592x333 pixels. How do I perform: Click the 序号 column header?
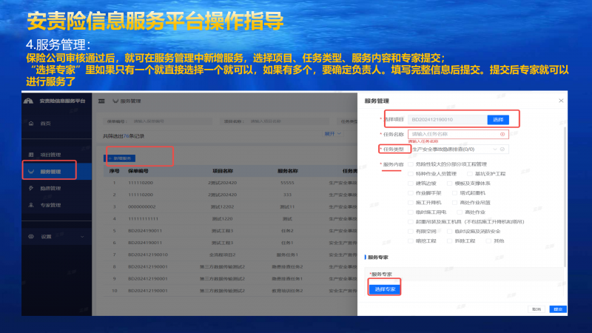pyautogui.click(x=114, y=171)
